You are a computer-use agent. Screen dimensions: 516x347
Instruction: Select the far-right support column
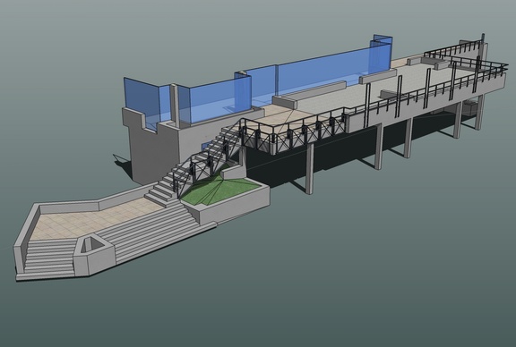[x=480, y=113]
